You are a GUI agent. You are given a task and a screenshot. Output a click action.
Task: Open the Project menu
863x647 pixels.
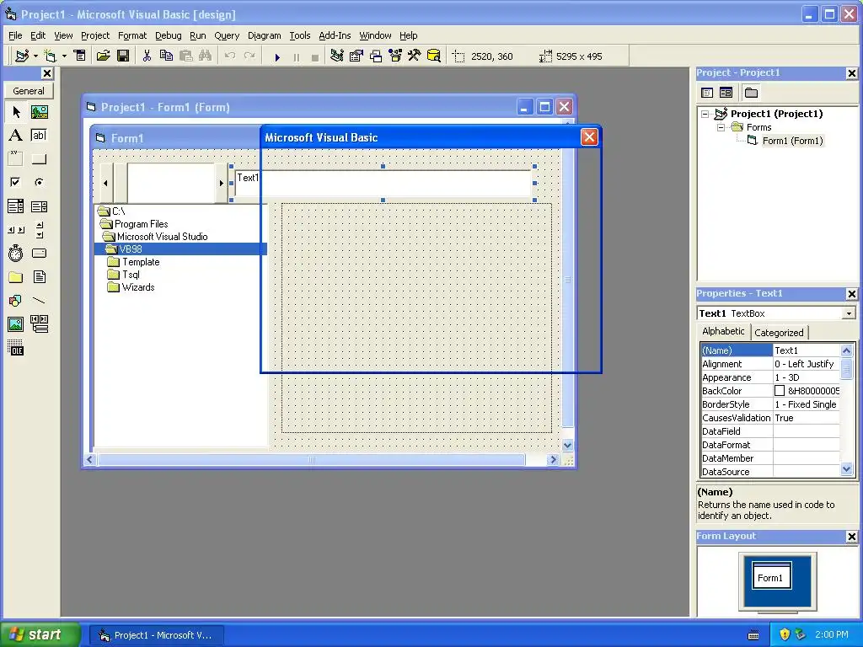click(95, 35)
